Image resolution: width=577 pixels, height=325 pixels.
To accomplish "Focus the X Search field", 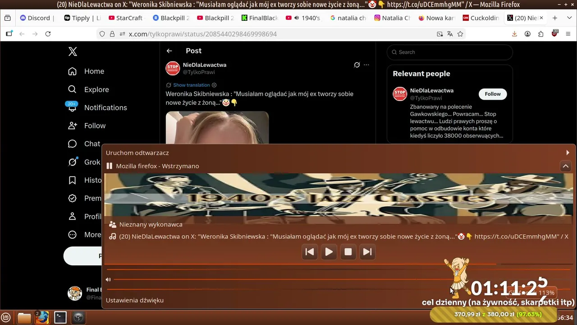I will tap(450, 52).
